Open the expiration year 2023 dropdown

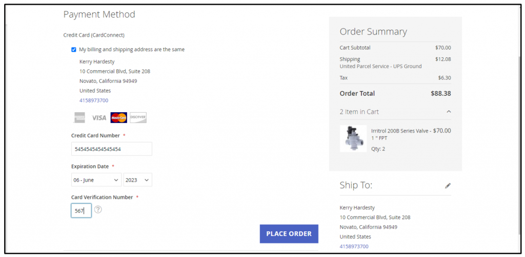click(137, 180)
